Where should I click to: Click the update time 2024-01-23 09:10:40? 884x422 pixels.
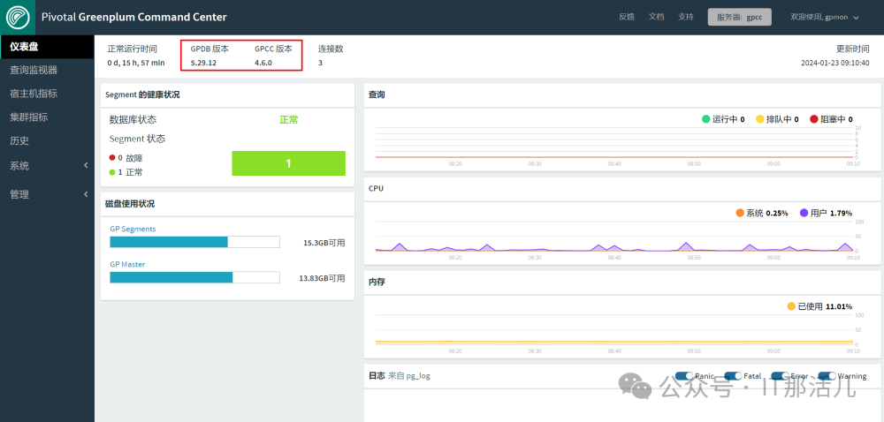tap(835, 63)
